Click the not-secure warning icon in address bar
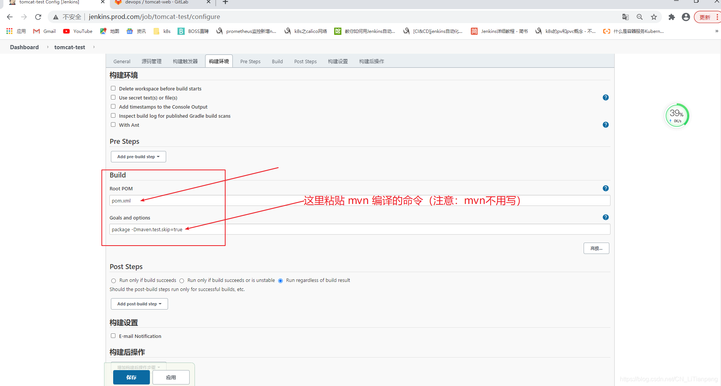Viewport: 721px width, 386px height. pos(56,17)
